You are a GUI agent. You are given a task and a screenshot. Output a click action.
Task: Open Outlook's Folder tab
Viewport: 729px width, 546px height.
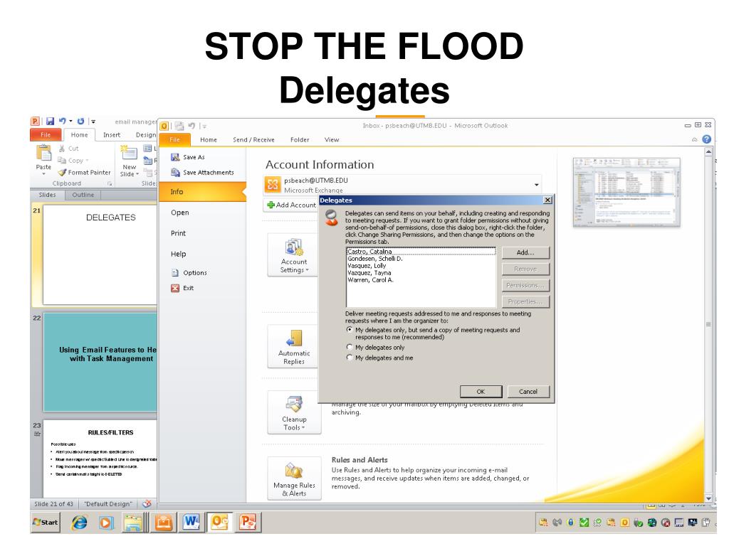coord(300,140)
